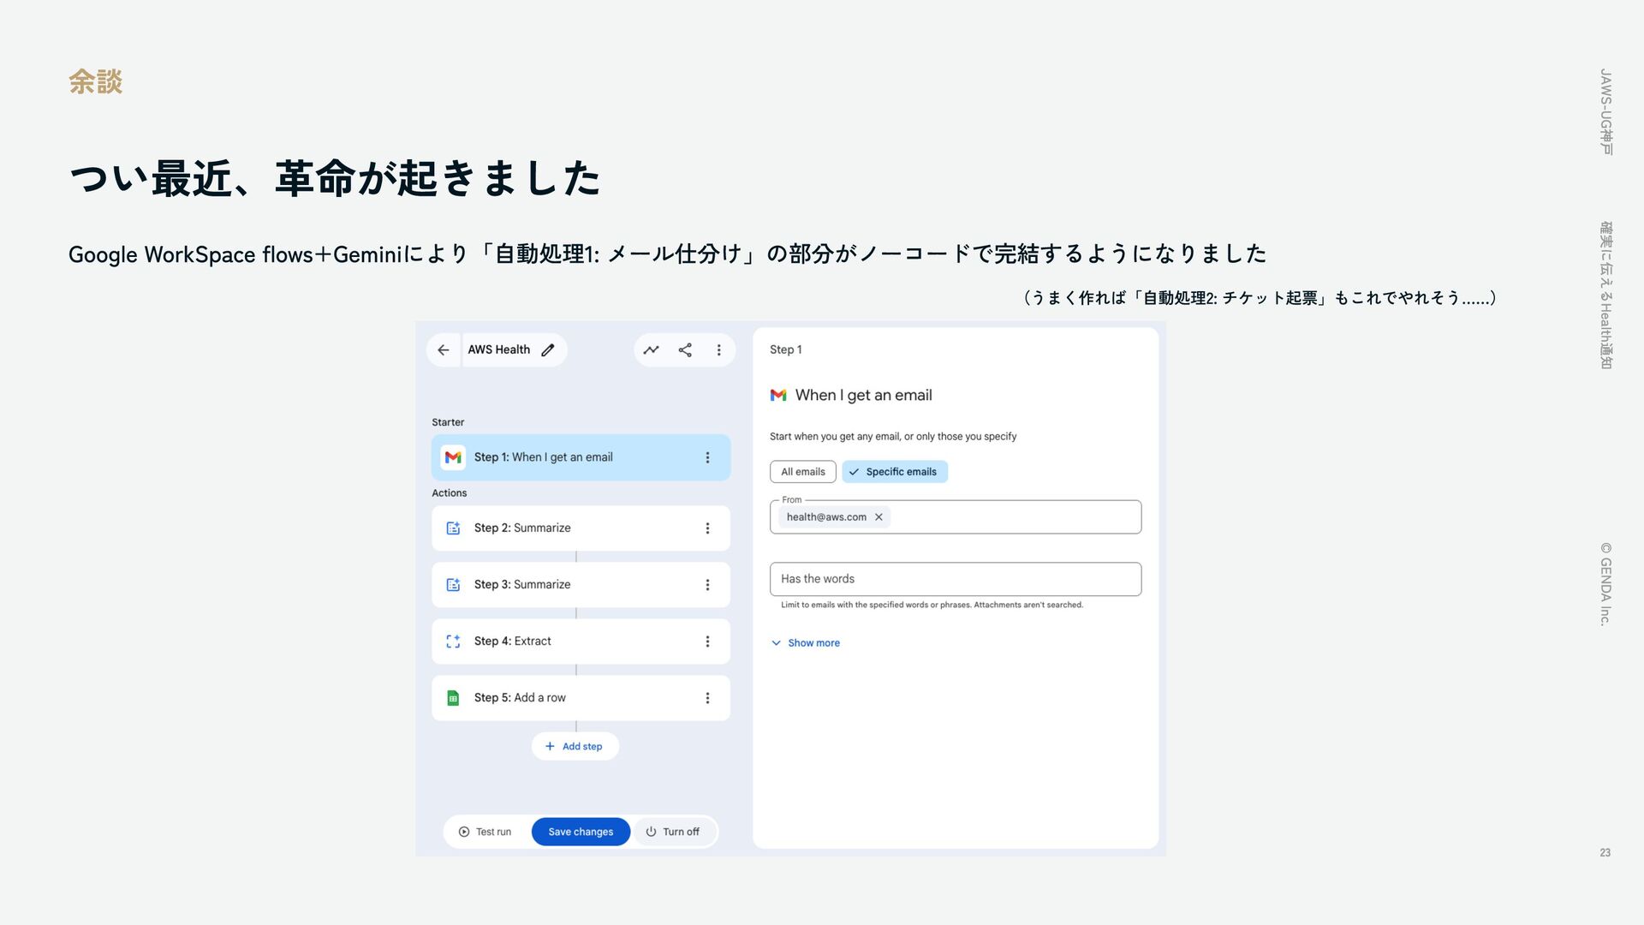Click the back arrow icon

coord(443,350)
